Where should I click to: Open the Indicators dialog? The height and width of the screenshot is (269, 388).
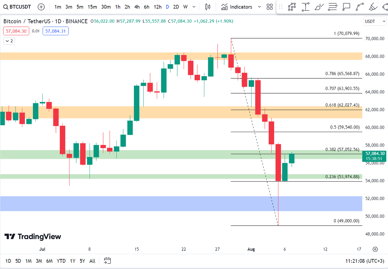tap(237, 7)
